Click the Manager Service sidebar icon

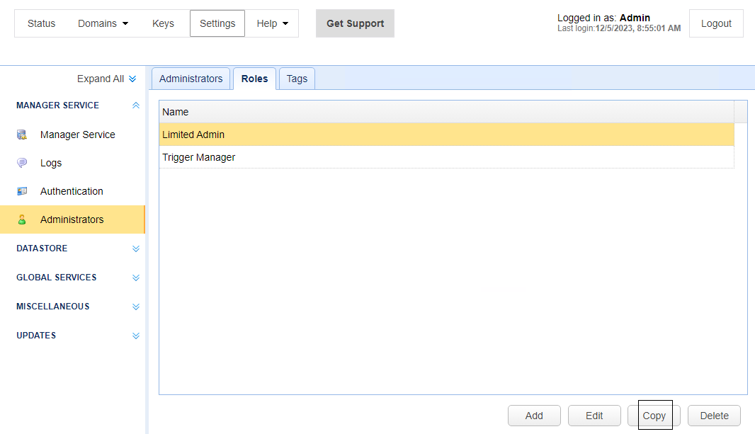tap(22, 135)
